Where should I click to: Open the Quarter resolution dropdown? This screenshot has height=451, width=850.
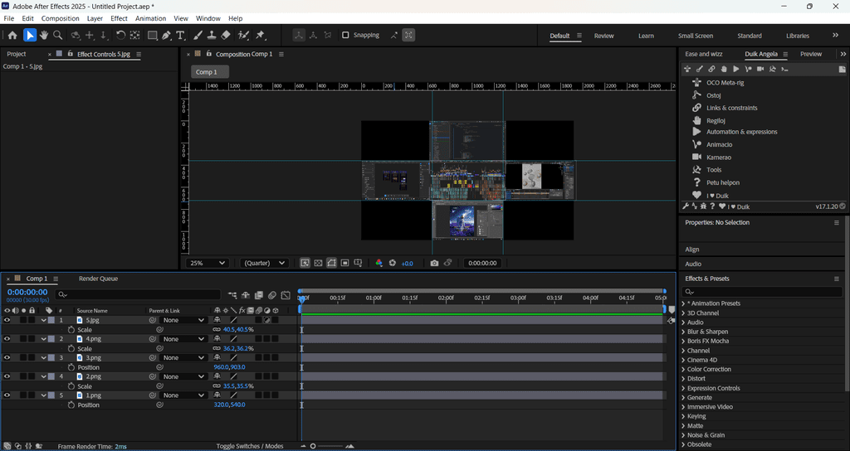click(264, 263)
